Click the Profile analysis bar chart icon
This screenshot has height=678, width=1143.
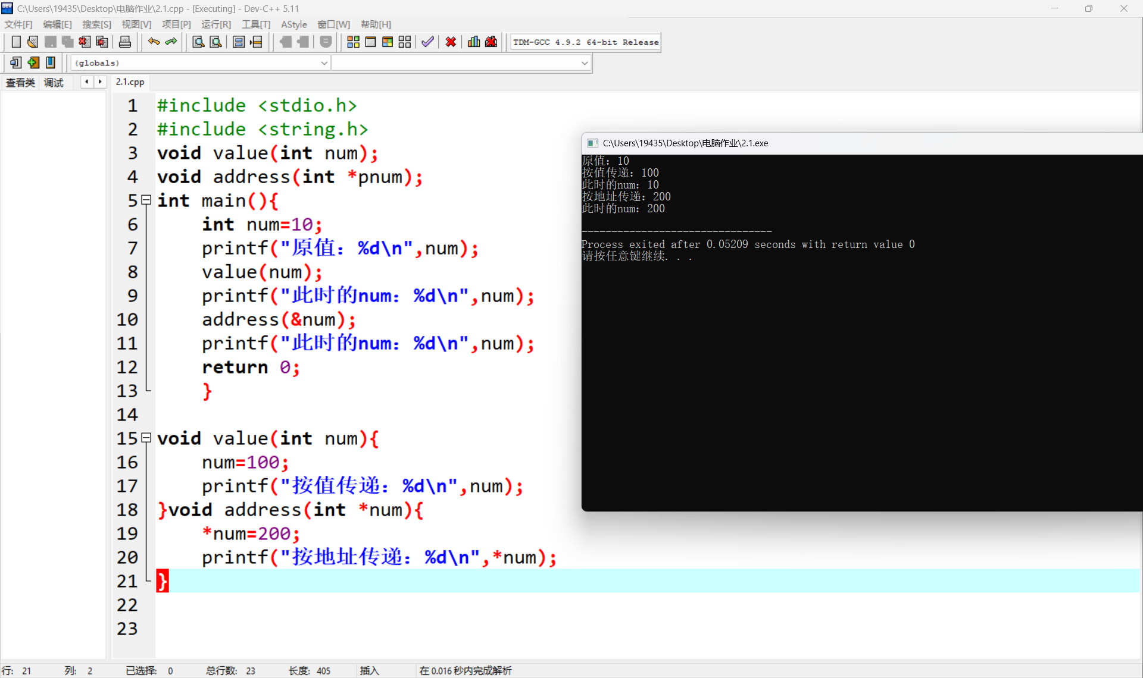coord(474,42)
